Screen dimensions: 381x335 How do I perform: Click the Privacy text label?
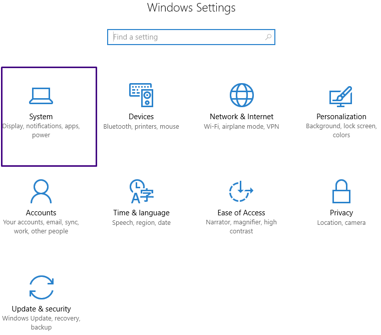(341, 213)
